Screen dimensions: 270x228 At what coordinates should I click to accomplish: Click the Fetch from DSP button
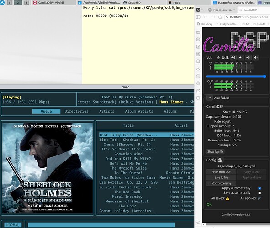pos(221,172)
